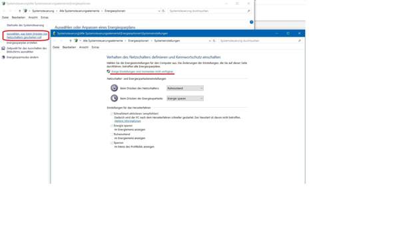This screenshot has width=393, height=245.
Task: Minimize the Systemeinstellungen window
Action: (x=277, y=33)
